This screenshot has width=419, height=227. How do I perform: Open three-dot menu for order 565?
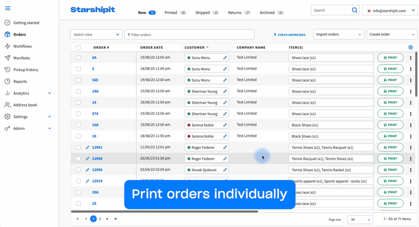click(411, 80)
